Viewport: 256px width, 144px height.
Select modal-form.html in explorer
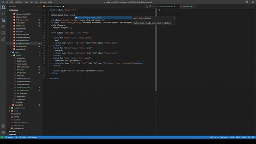22,44
